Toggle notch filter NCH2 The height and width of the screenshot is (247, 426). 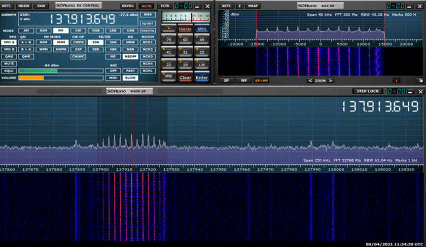tap(148, 49)
